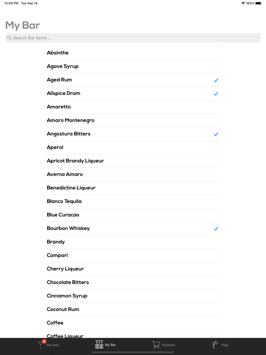Uncheck Angostura Bitters checkmark

pyautogui.click(x=216, y=134)
